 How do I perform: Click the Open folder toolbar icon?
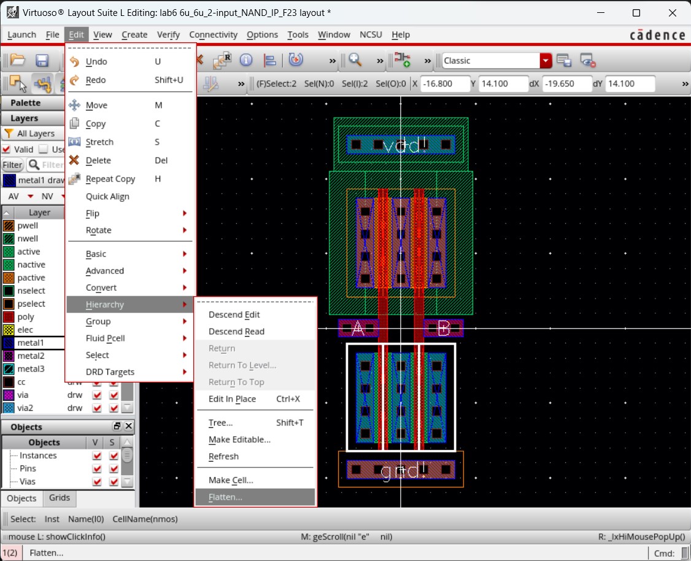coord(18,60)
